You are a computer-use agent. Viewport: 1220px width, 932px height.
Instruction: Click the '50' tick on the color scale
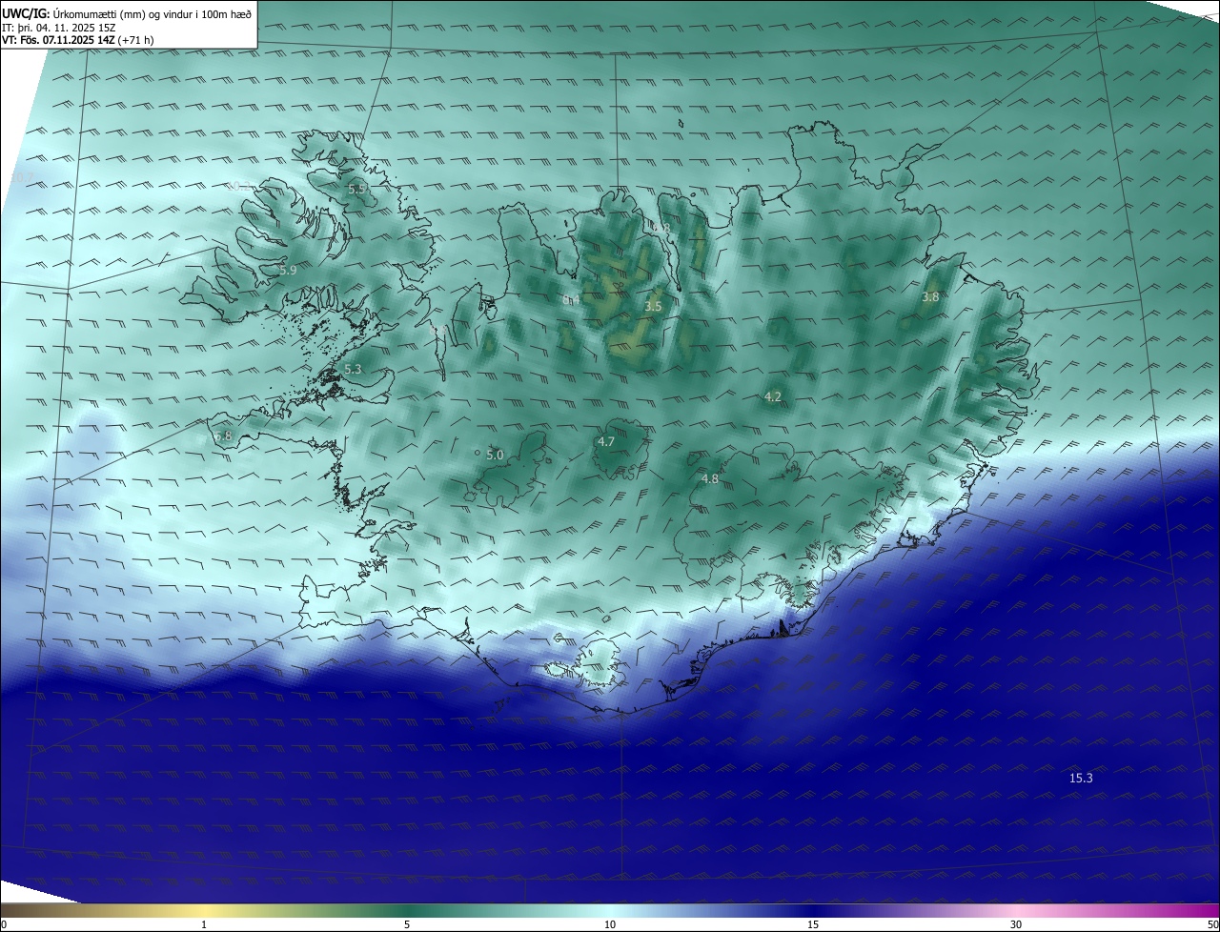point(1212,924)
